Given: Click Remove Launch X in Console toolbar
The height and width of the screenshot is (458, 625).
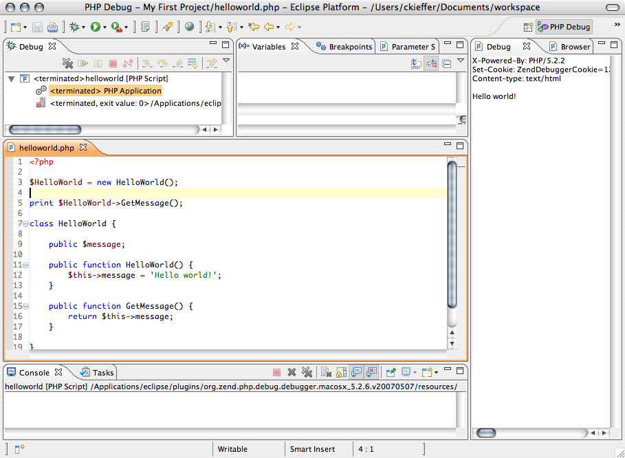Looking at the screenshot, I should [292, 372].
